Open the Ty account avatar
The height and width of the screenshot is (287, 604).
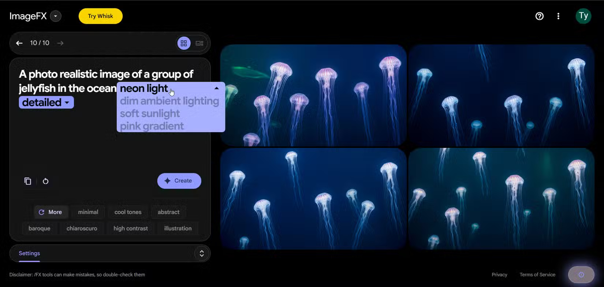click(584, 16)
